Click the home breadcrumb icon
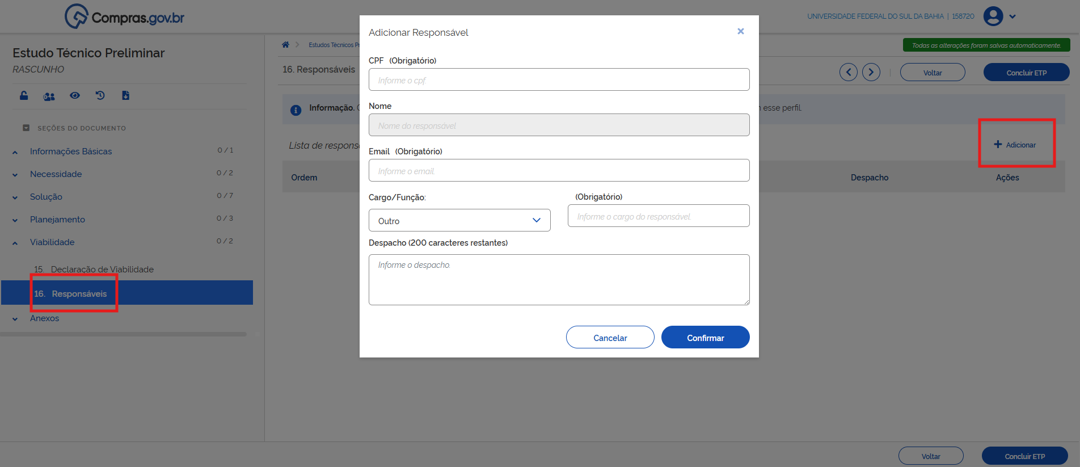The height and width of the screenshot is (467, 1080). (x=285, y=45)
